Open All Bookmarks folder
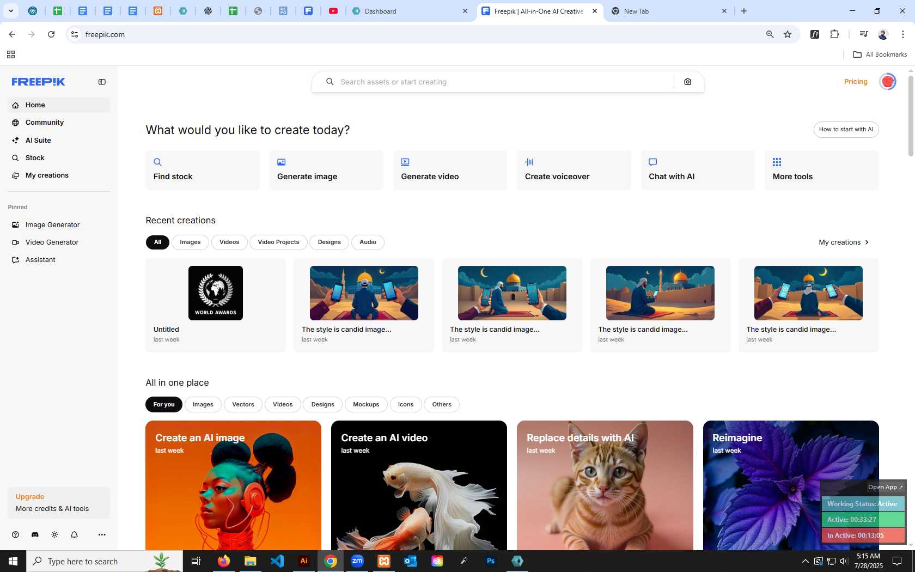The height and width of the screenshot is (572, 915). pos(880,54)
